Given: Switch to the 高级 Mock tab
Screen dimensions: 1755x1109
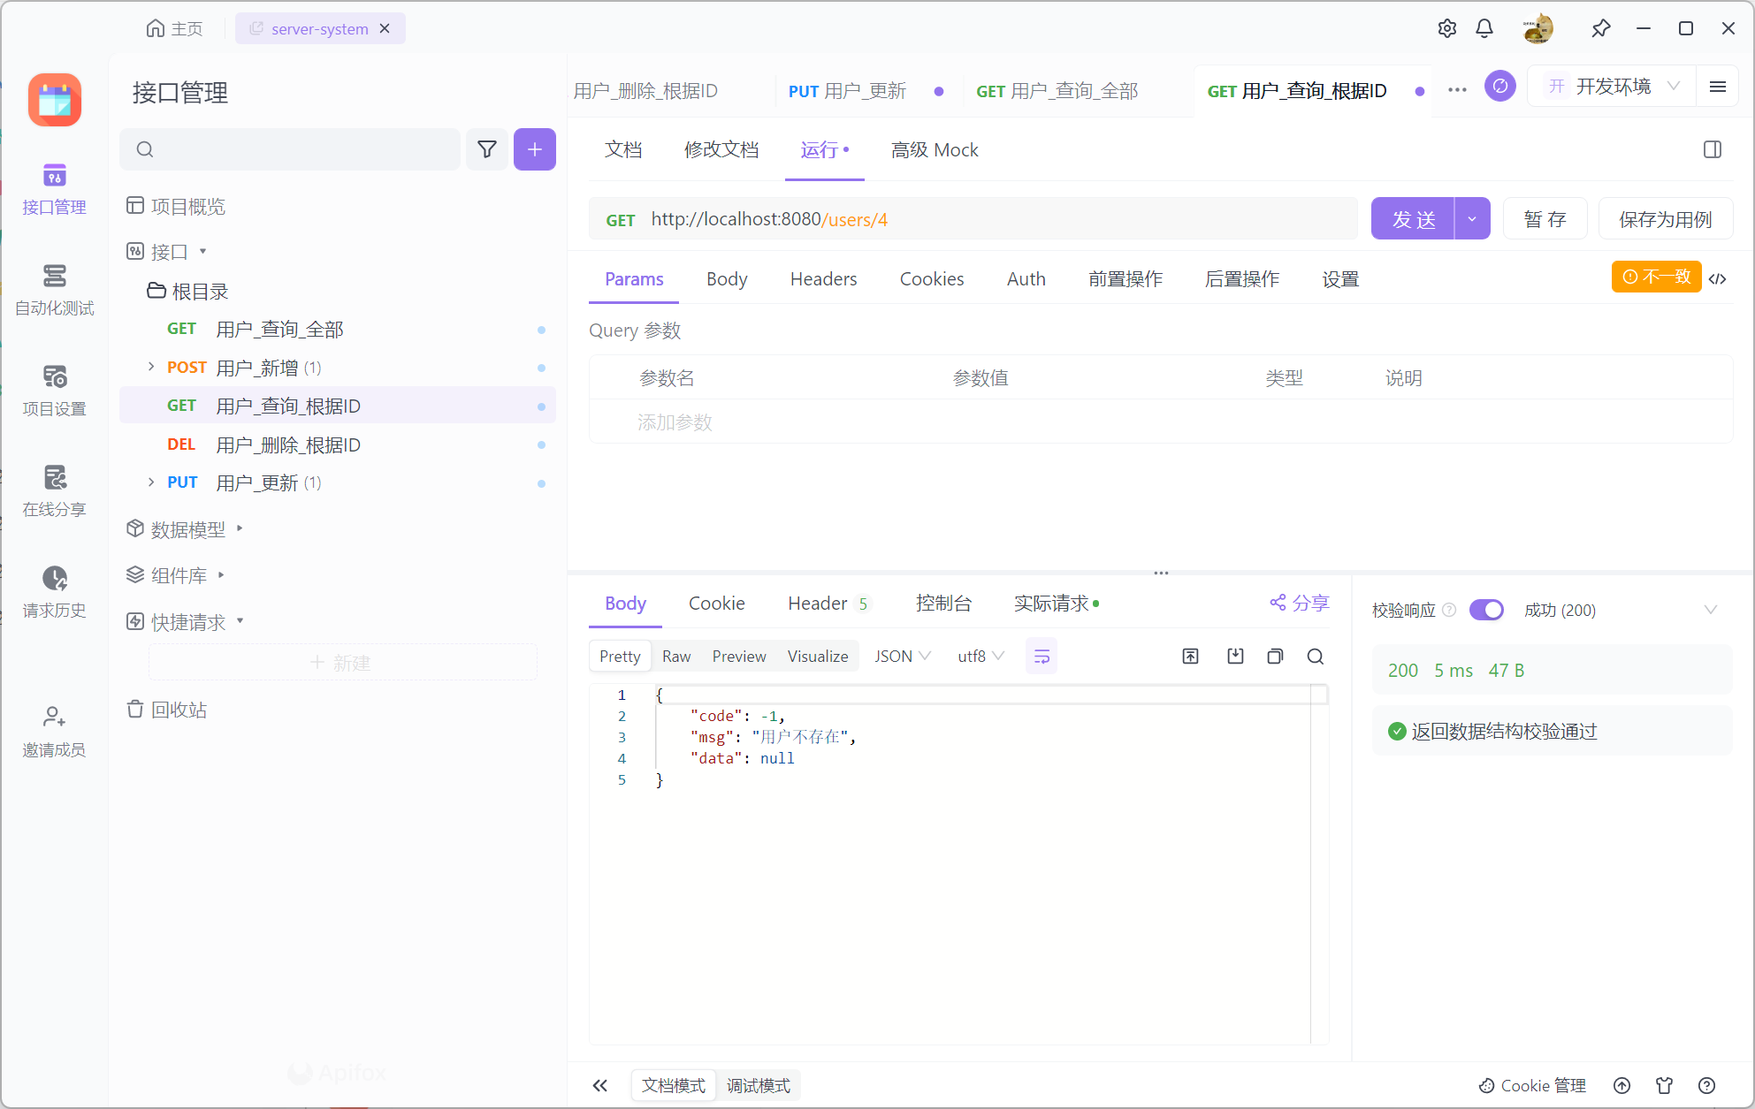Looking at the screenshot, I should [935, 150].
